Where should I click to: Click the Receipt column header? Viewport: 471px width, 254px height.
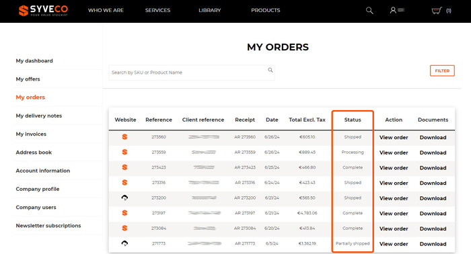click(x=245, y=120)
